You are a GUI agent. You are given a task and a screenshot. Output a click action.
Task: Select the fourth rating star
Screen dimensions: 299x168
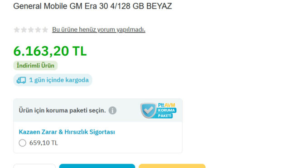[38, 30]
